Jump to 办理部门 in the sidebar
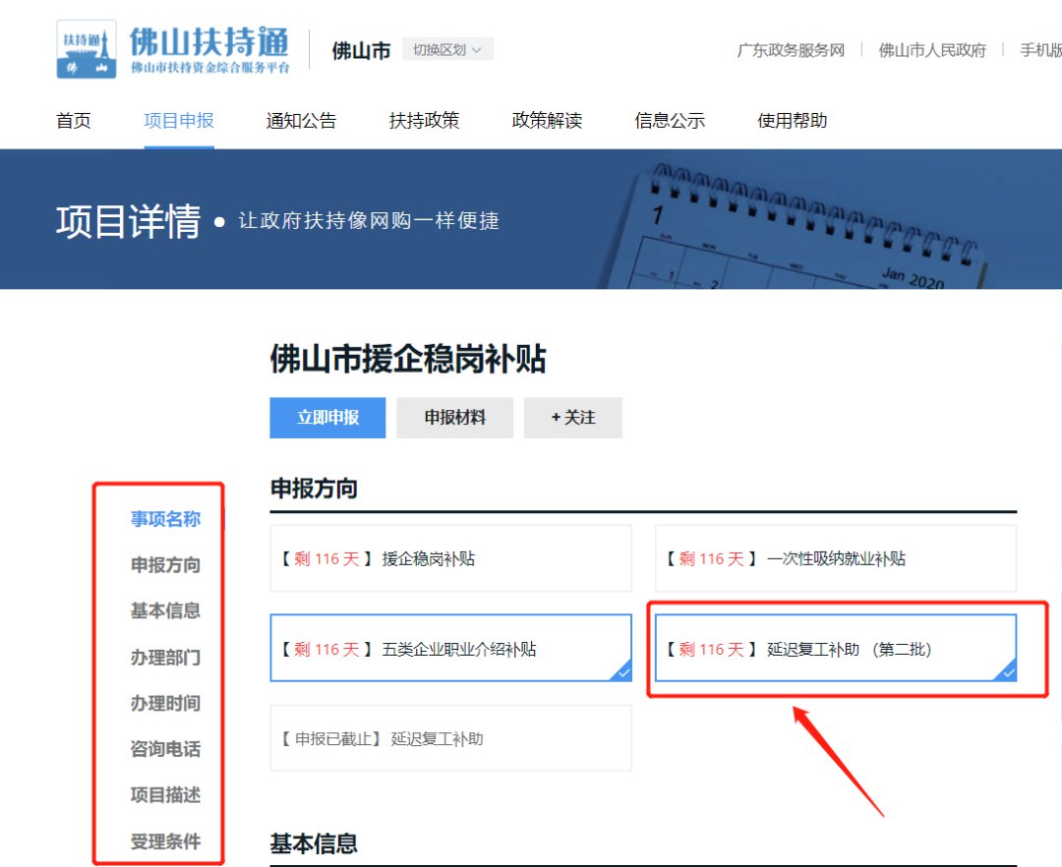This screenshot has width=1062, height=867. (165, 658)
